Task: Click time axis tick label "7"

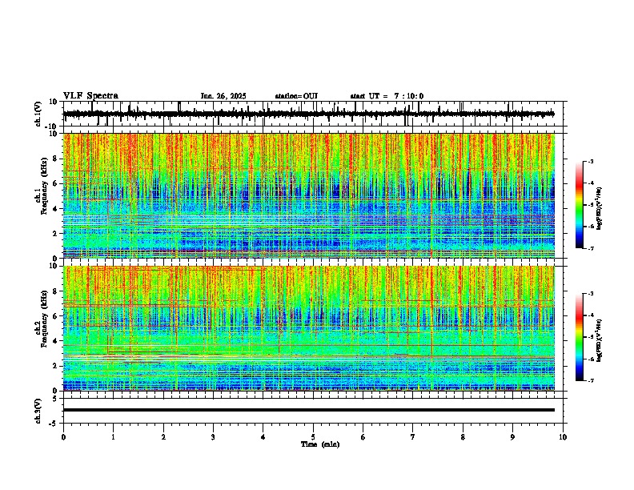Action: tap(413, 437)
